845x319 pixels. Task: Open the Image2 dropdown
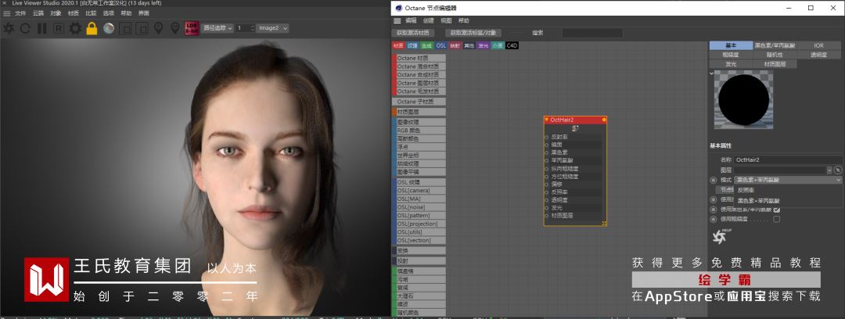point(272,28)
